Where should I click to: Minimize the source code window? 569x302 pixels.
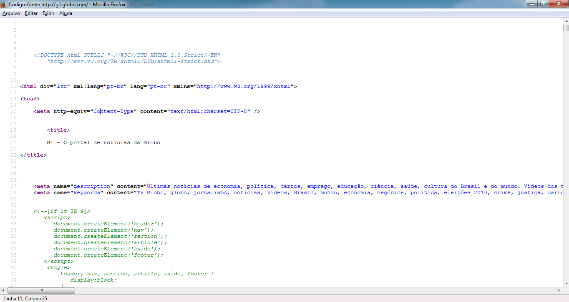pos(531,3)
